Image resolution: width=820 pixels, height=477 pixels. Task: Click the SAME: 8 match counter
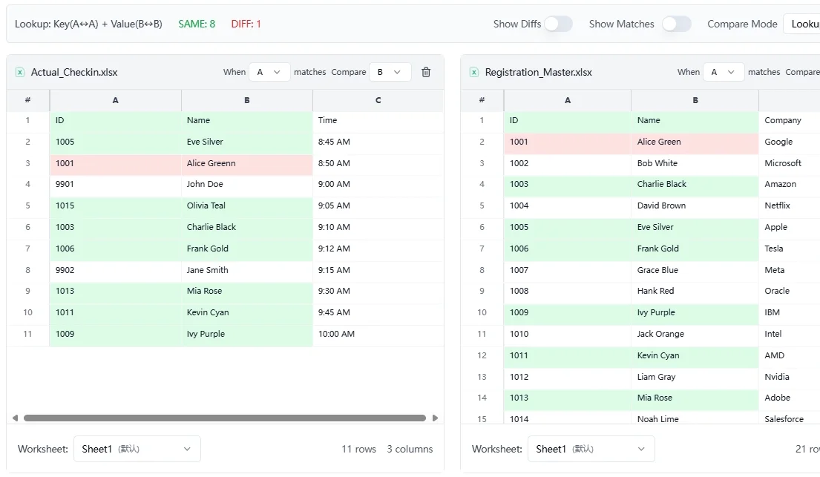point(195,24)
